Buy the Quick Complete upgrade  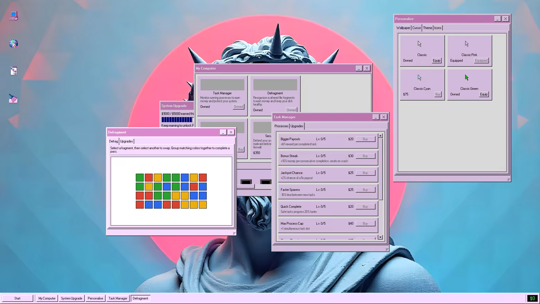pyautogui.click(x=365, y=207)
